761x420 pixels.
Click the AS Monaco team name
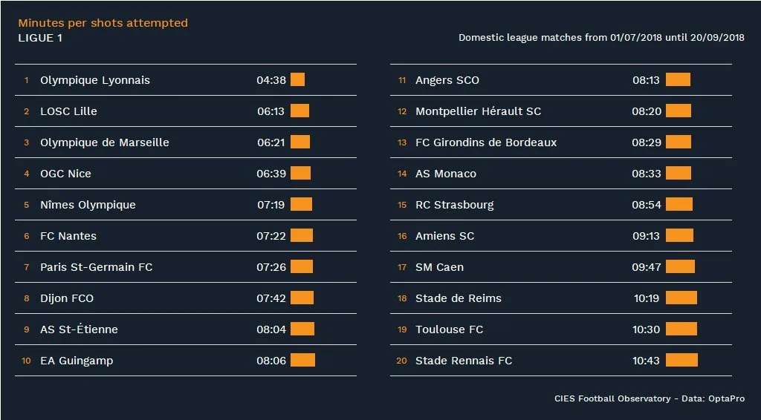445,174
